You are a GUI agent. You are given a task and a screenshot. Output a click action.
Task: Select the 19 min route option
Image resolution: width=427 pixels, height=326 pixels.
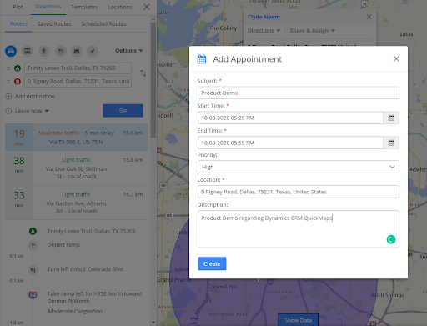[x=77, y=138]
